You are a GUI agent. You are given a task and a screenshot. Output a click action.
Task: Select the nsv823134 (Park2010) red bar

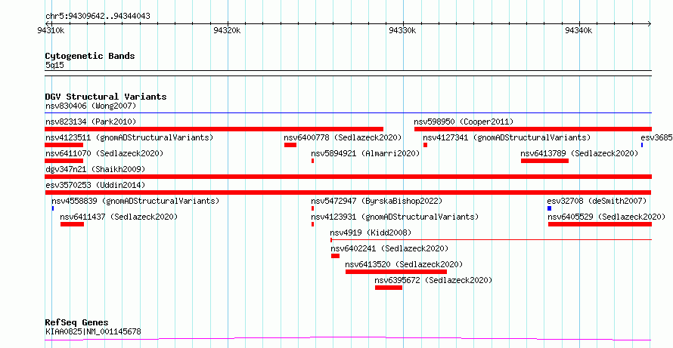[214, 129]
